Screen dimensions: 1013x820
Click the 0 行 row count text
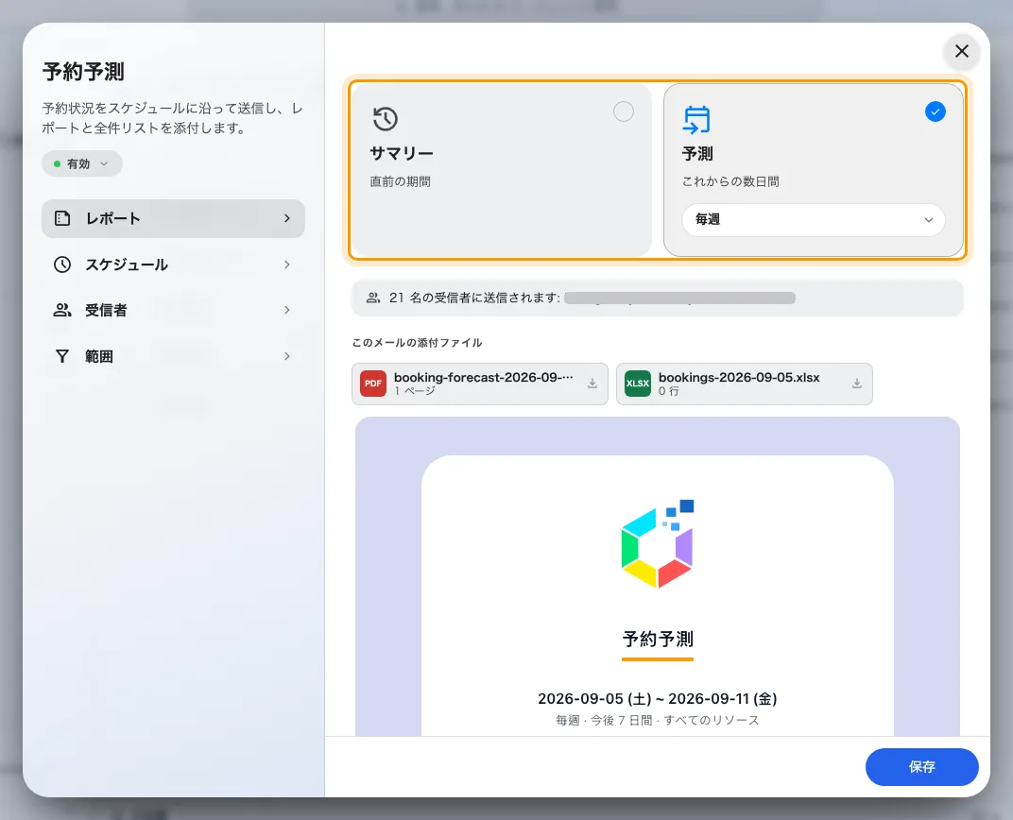click(669, 391)
